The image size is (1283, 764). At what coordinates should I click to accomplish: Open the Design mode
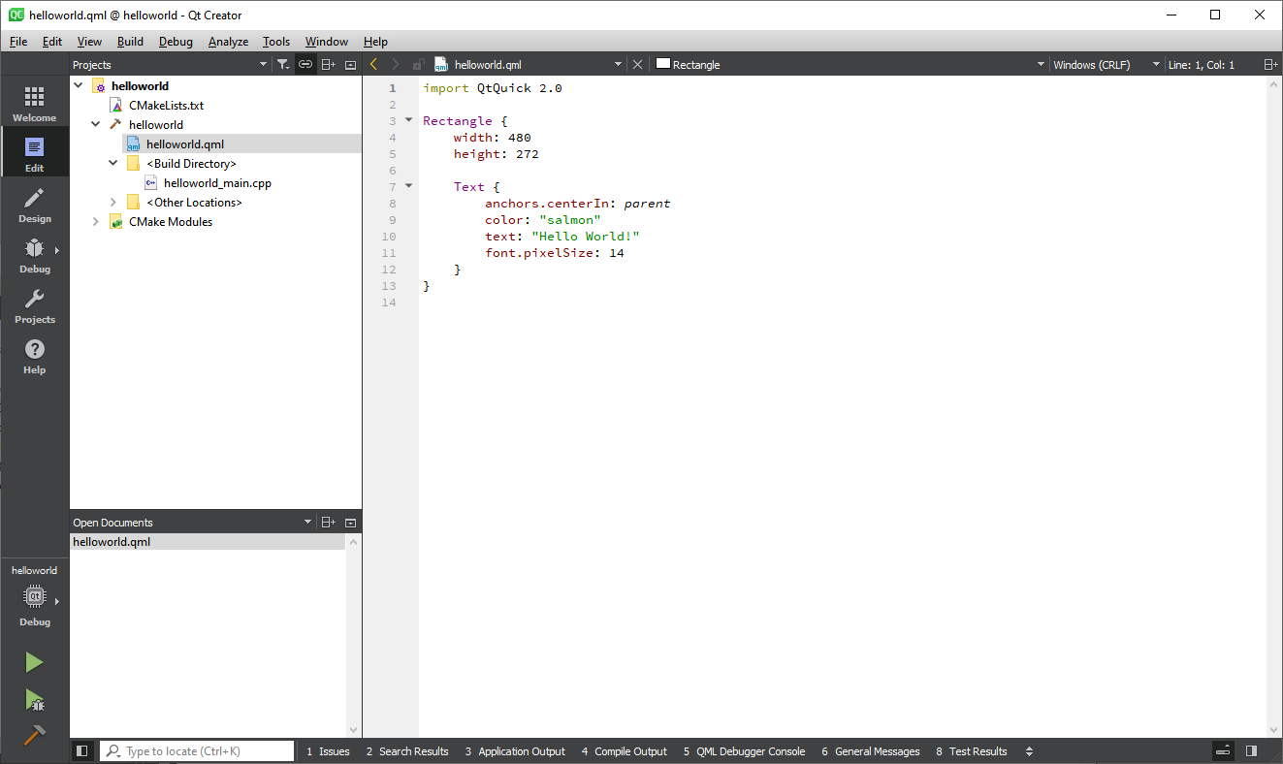pos(34,205)
